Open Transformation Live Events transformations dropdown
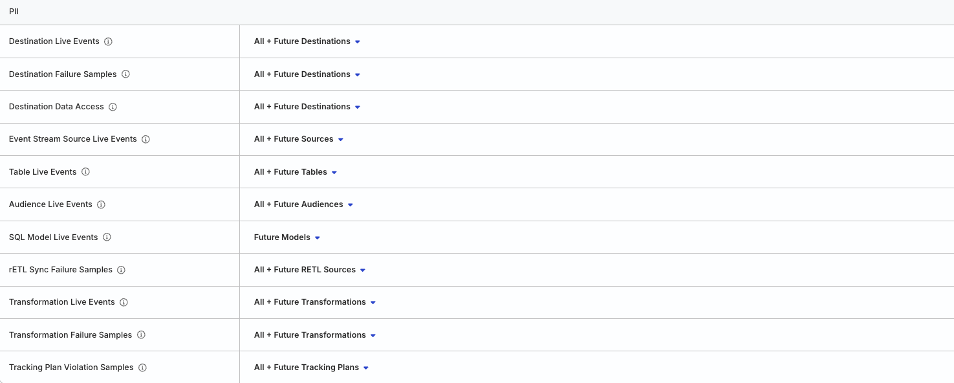 point(314,302)
